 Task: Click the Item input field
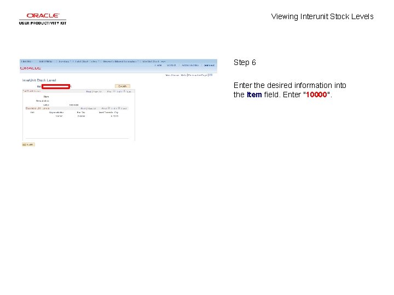click(56, 86)
